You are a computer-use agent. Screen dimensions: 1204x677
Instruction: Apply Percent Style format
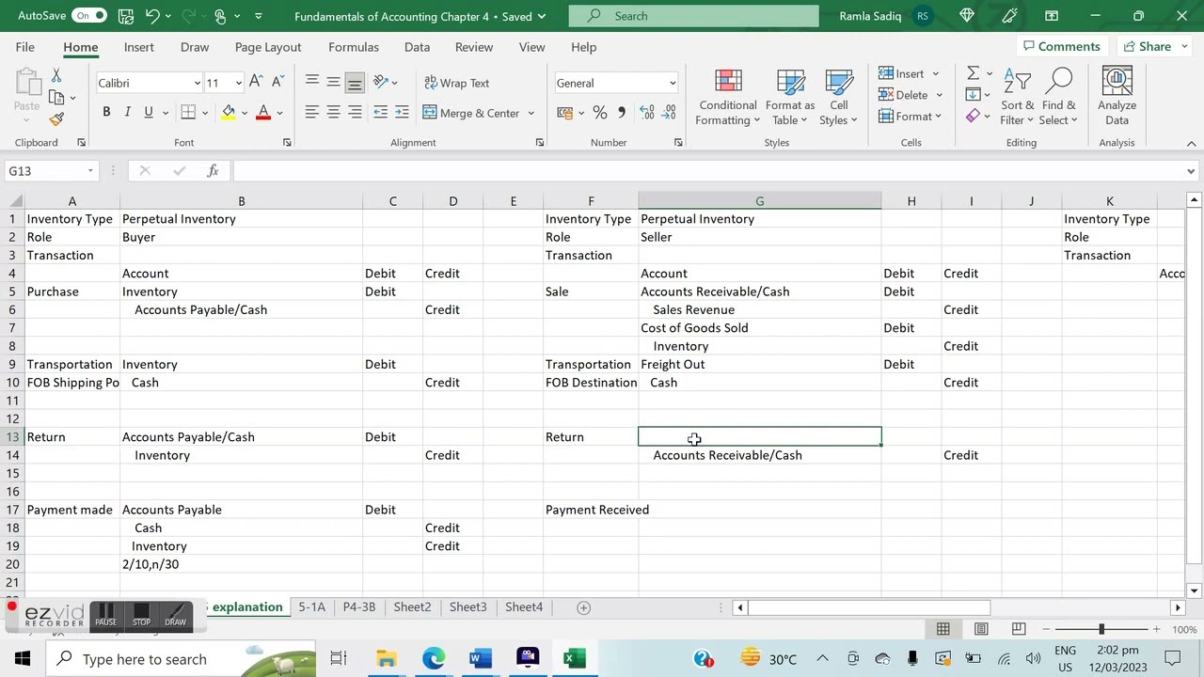(x=600, y=113)
